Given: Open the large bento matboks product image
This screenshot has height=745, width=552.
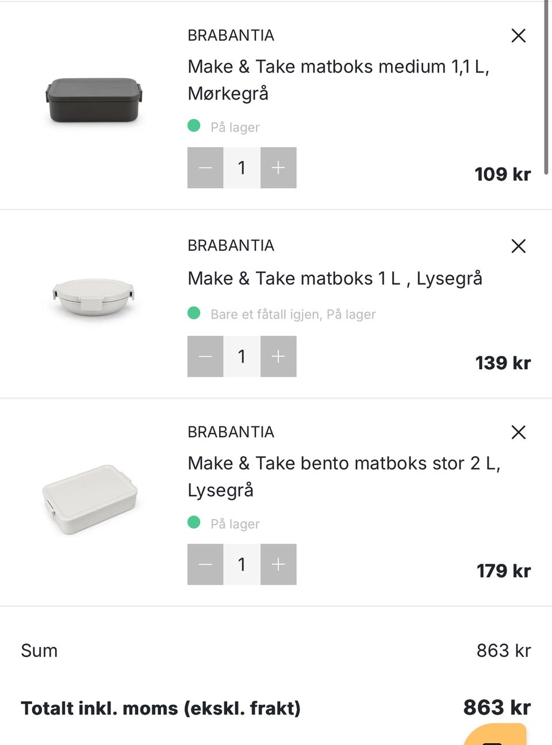Looking at the screenshot, I should click(90, 499).
